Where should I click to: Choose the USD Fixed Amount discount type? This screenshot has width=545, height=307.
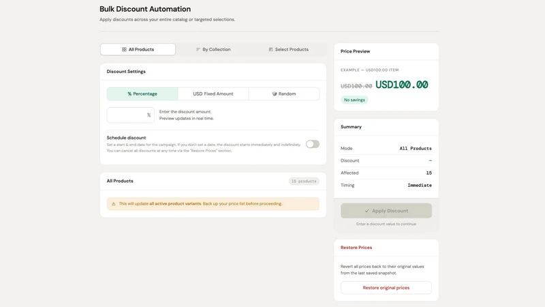click(x=213, y=93)
